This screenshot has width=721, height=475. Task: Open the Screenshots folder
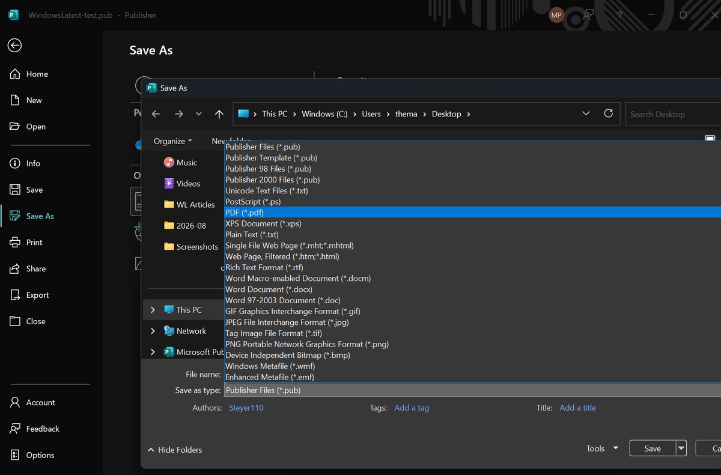click(x=191, y=247)
